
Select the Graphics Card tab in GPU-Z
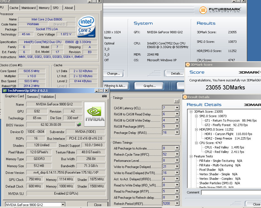pyautogui.click(x=15, y=96)
